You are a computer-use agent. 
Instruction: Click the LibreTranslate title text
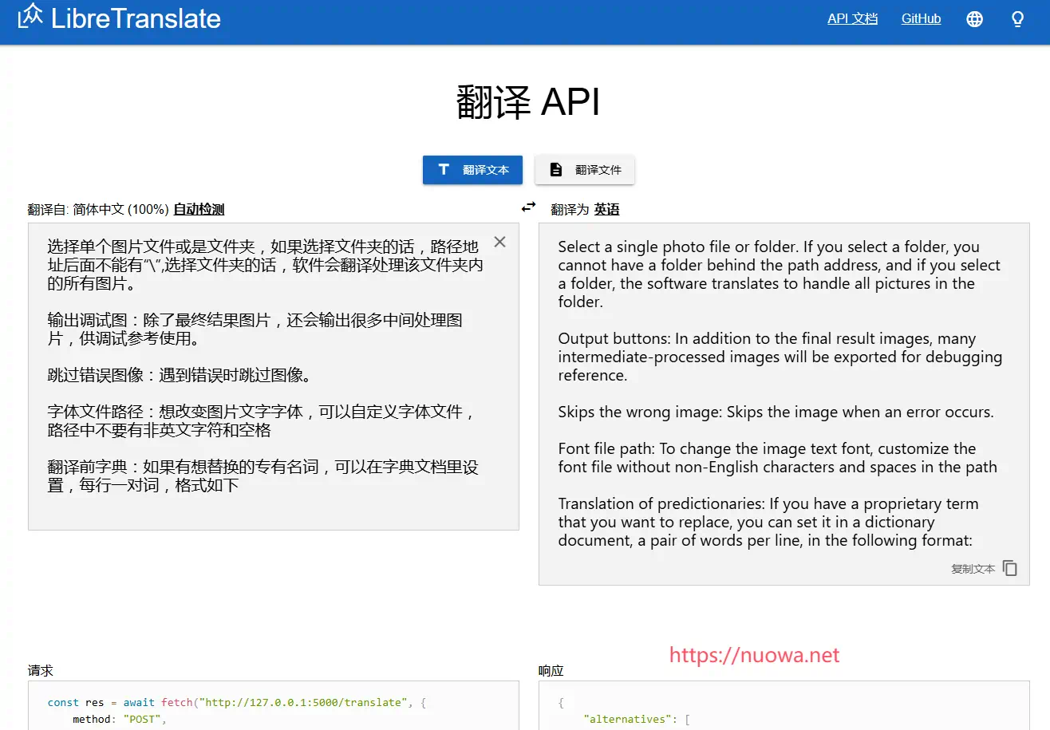coord(136,18)
